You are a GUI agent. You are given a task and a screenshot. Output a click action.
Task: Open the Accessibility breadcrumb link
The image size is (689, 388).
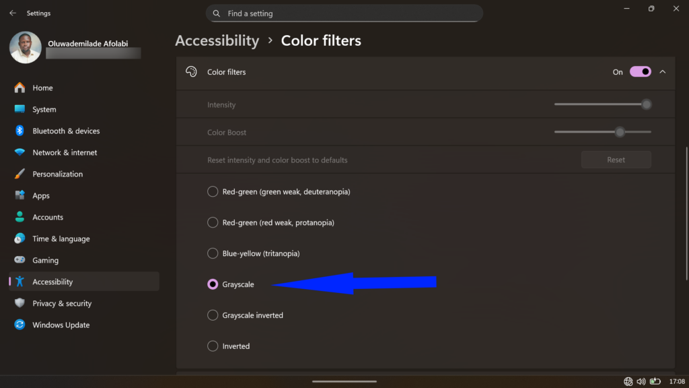tap(217, 40)
